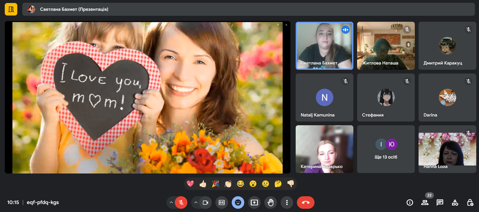Leave the call with the red button

point(305,202)
